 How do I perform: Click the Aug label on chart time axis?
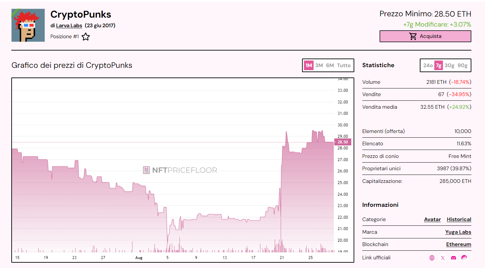[x=139, y=258]
